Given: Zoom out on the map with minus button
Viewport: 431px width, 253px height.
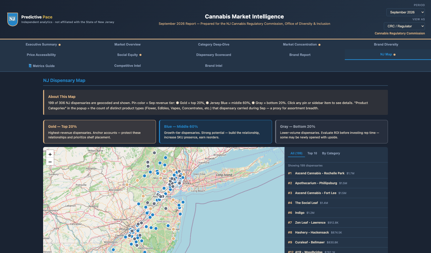Looking at the screenshot, I should click(x=50, y=162).
